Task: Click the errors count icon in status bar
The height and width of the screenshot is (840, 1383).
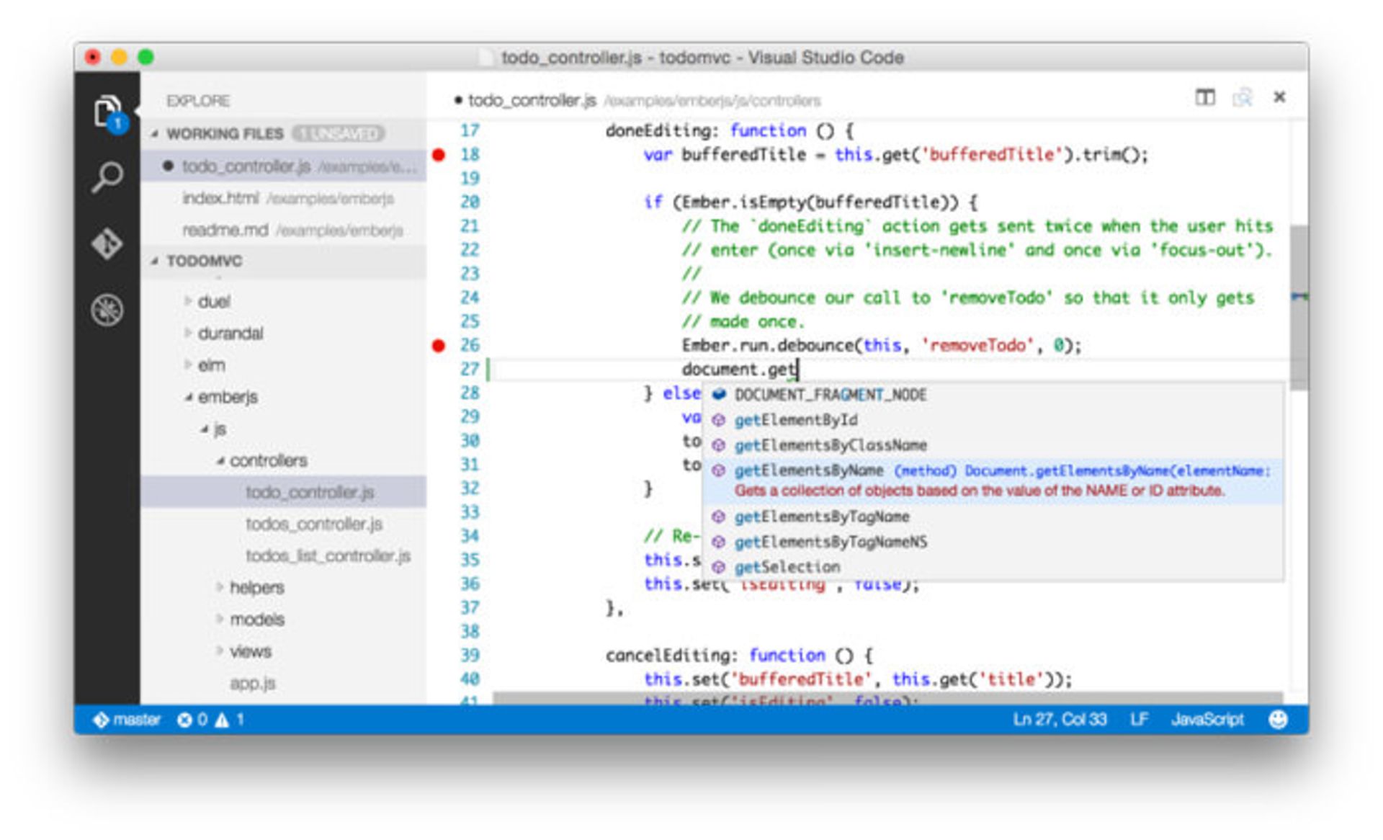Action: 185,720
